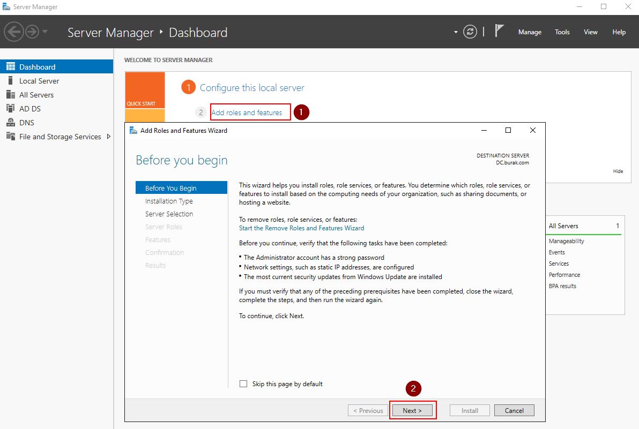Click the Install button in wizard
Image resolution: width=639 pixels, height=429 pixels.
coord(470,411)
